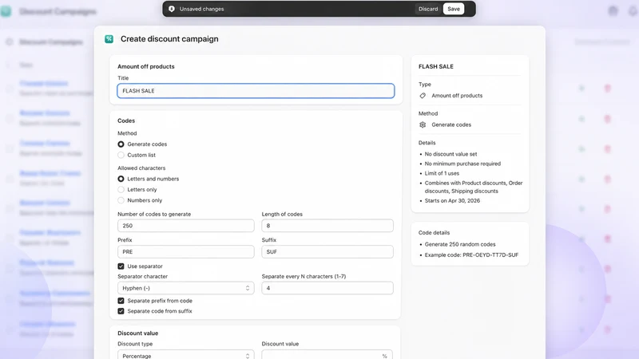
Task: Click the Suffix input field containing SUF
Action: 327,252
